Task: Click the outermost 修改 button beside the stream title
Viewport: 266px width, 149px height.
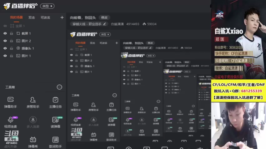Action: [104, 18]
